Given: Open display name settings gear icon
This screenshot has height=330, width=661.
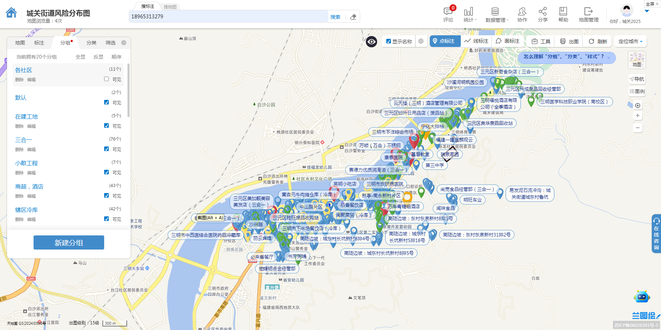Looking at the screenshot, I should click(421, 41).
